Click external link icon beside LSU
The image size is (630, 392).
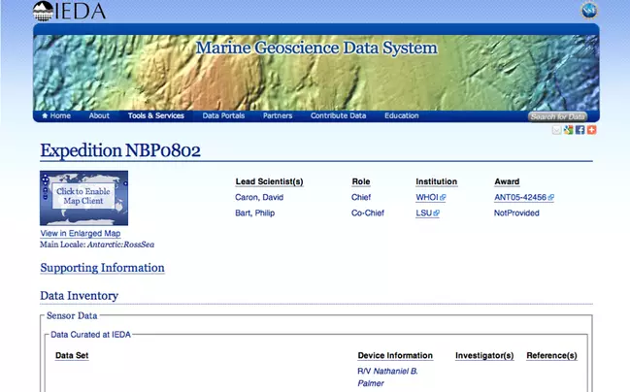(437, 213)
